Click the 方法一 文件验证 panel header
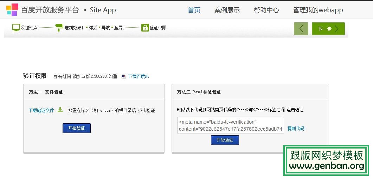This screenshot has width=373, height=179. pos(94,91)
